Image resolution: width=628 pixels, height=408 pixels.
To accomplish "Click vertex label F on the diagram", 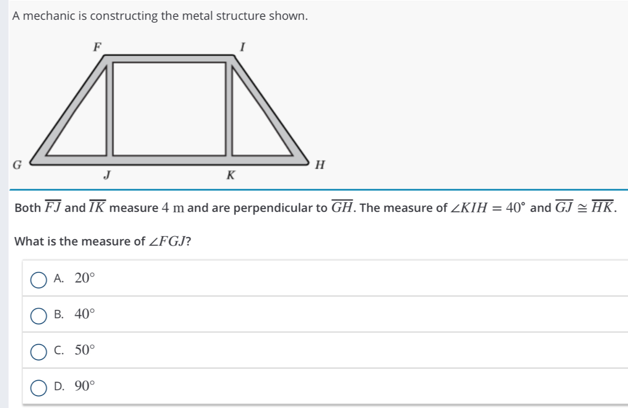I will [x=98, y=46].
